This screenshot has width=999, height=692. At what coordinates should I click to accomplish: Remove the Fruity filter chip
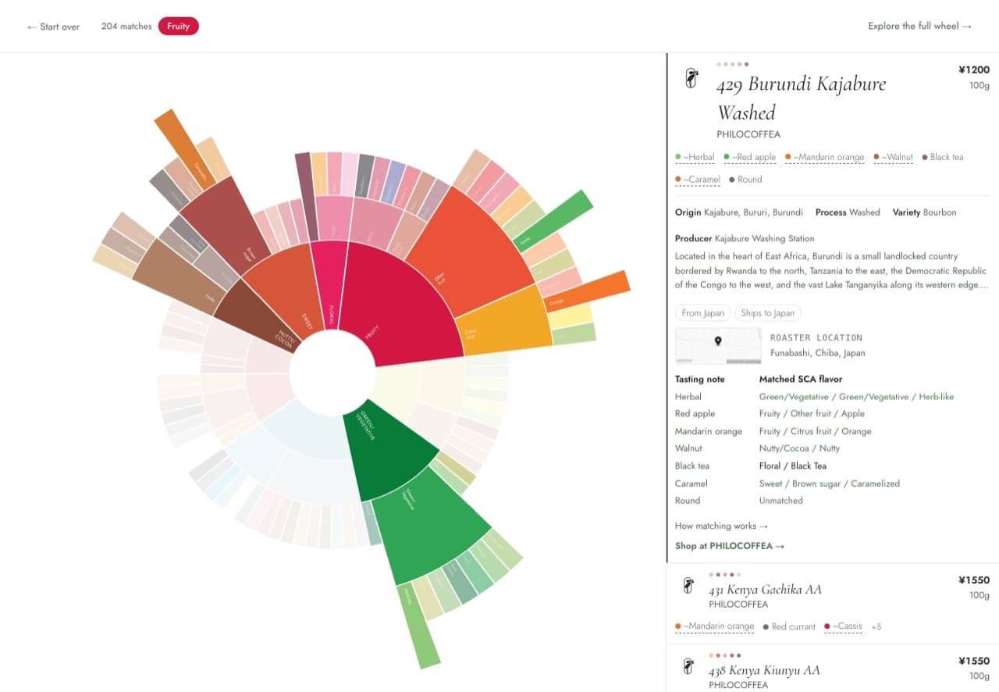178,27
